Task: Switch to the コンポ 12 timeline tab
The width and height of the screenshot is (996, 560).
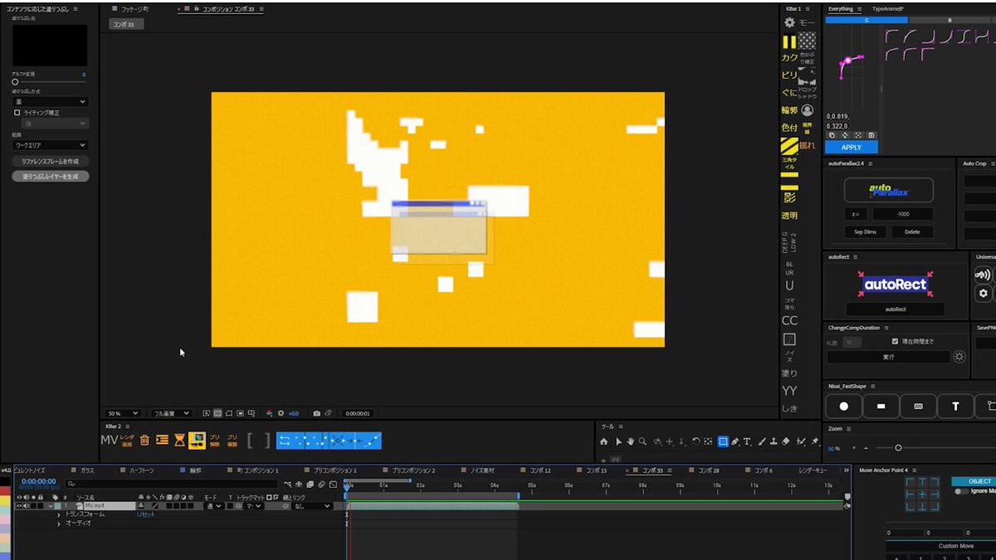Action: (539, 470)
